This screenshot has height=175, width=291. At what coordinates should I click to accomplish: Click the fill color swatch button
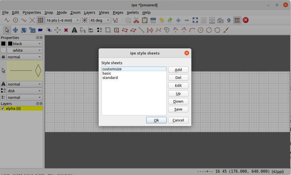pos(3,51)
